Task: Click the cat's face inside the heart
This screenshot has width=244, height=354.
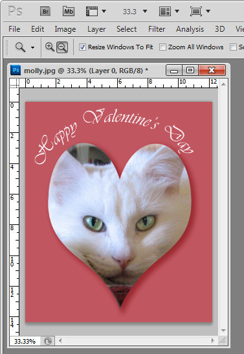Action: [120, 226]
